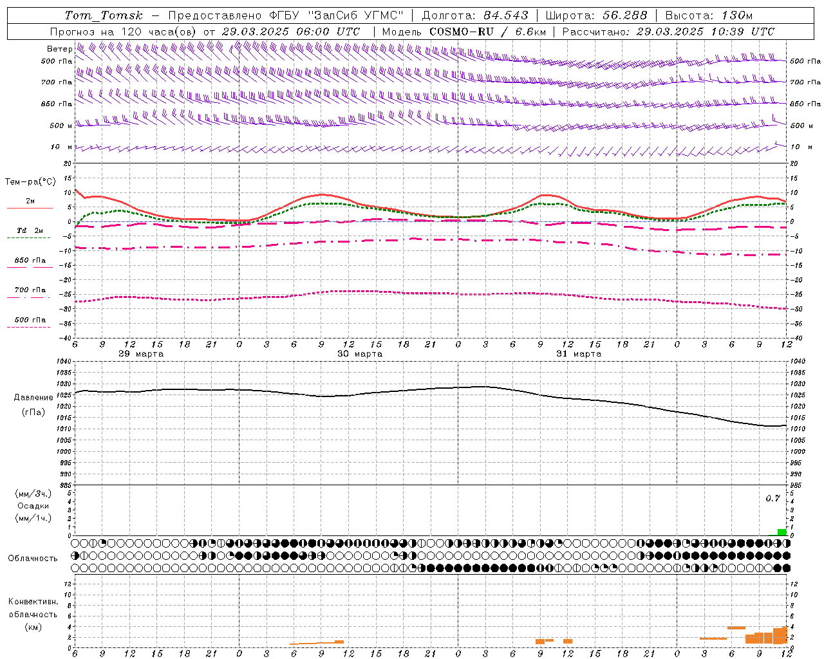Screen dimensions: 824x659
Task: Click the Осадки panel label
Action: (33, 506)
